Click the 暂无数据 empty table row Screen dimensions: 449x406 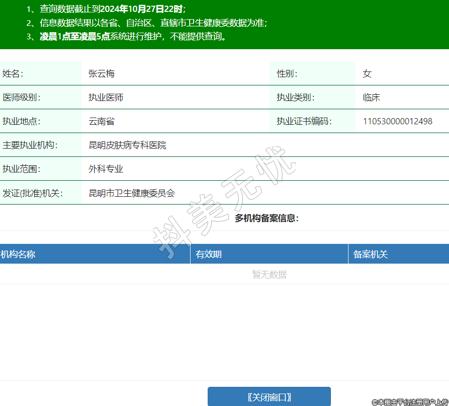(269, 274)
